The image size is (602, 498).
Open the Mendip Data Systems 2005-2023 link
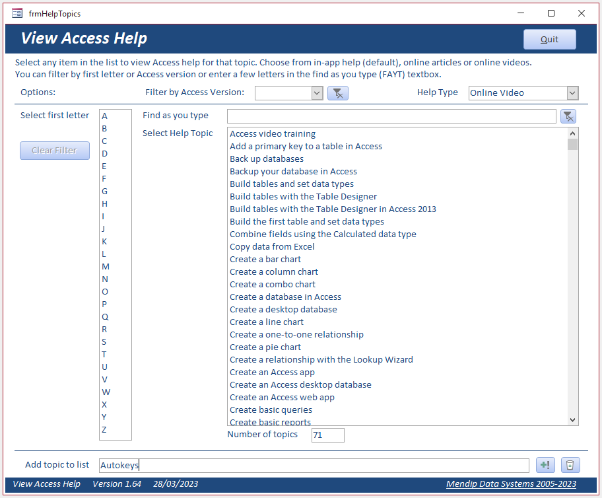click(x=511, y=483)
